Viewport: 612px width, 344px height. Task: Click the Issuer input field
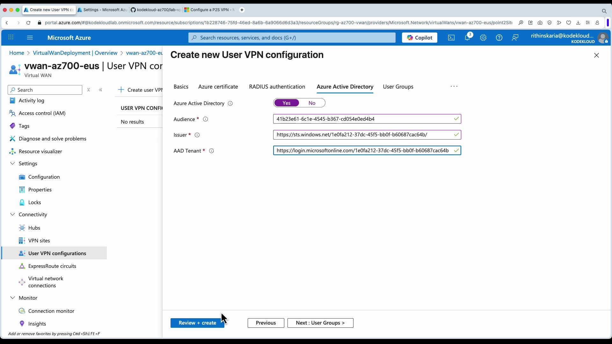coord(367,135)
